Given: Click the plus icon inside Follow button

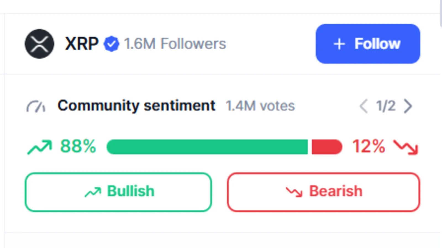Looking at the screenshot, I should click(339, 44).
